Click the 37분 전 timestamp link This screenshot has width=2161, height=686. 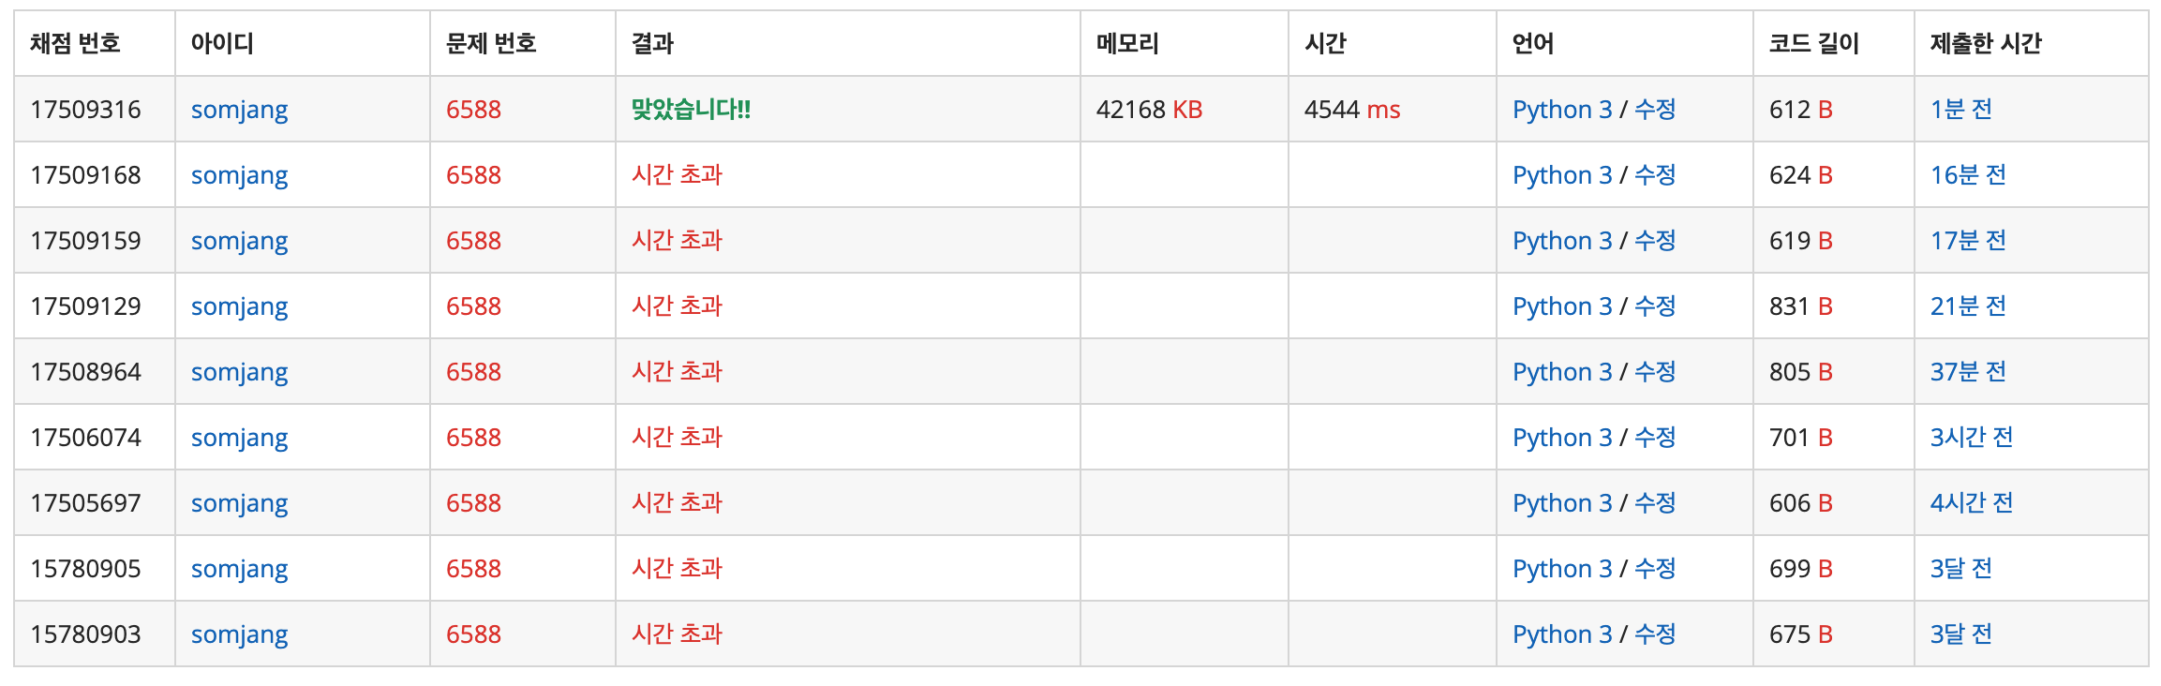pos(1968,372)
